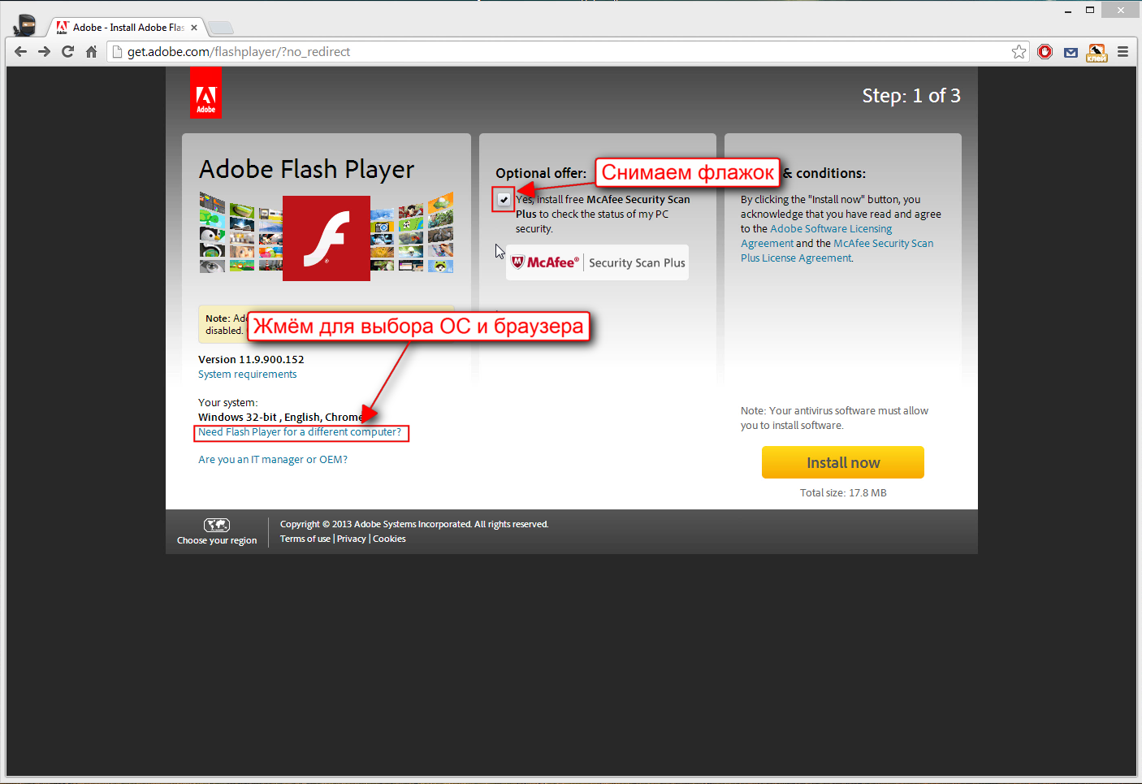Click the red Flash Player logo image

coord(327,238)
